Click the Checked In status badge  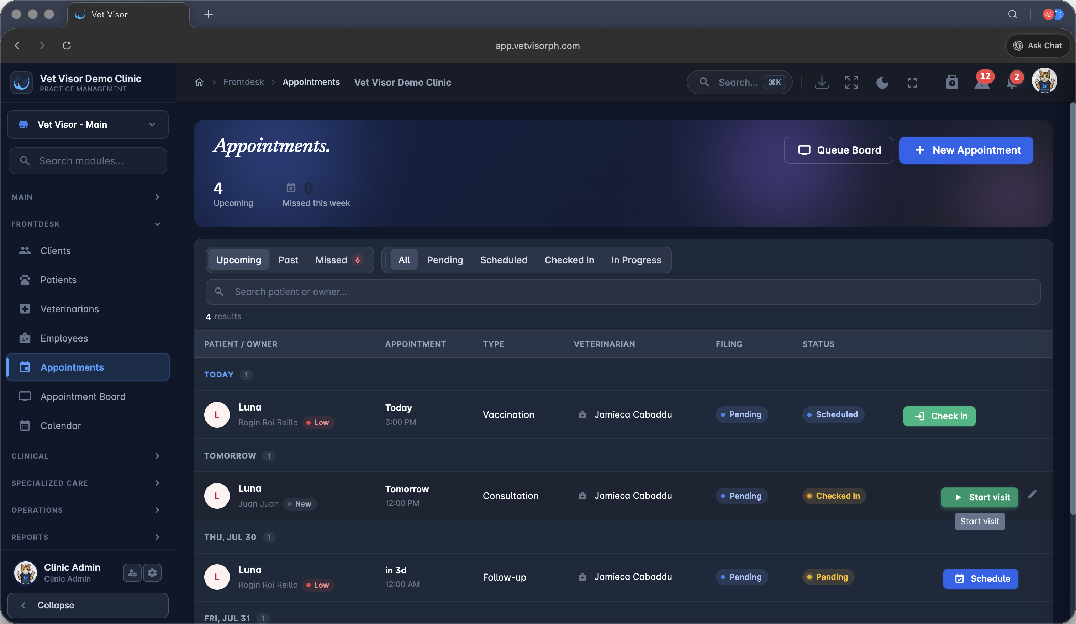(834, 496)
